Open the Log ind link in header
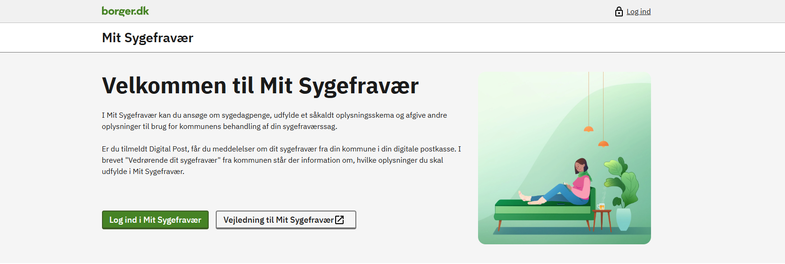This screenshot has height=264, width=785. [x=638, y=12]
